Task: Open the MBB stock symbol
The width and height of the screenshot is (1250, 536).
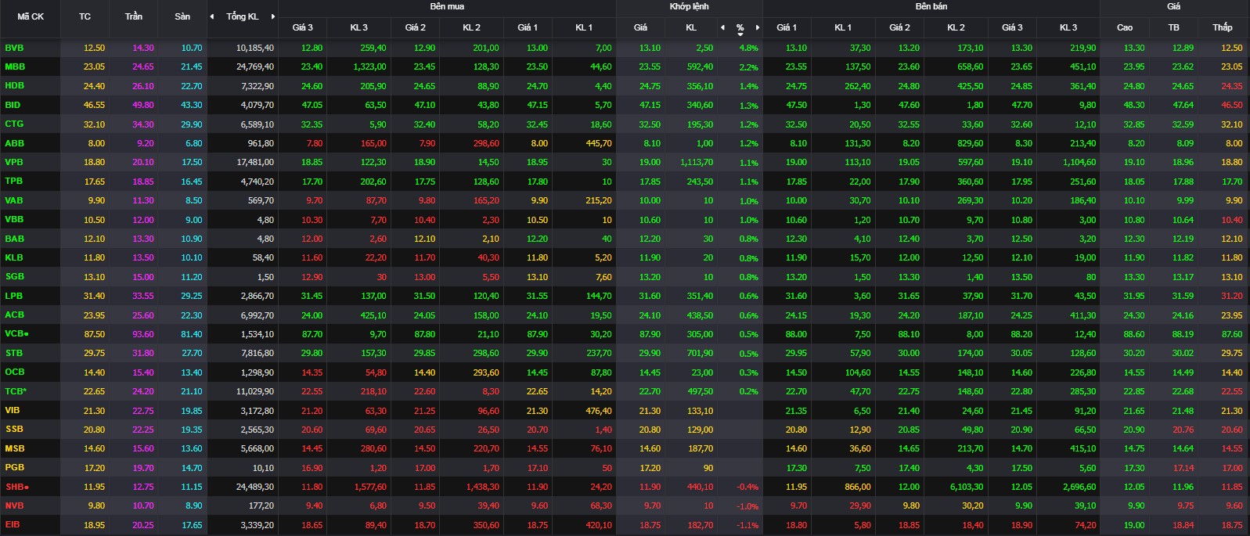Action: tap(15, 67)
